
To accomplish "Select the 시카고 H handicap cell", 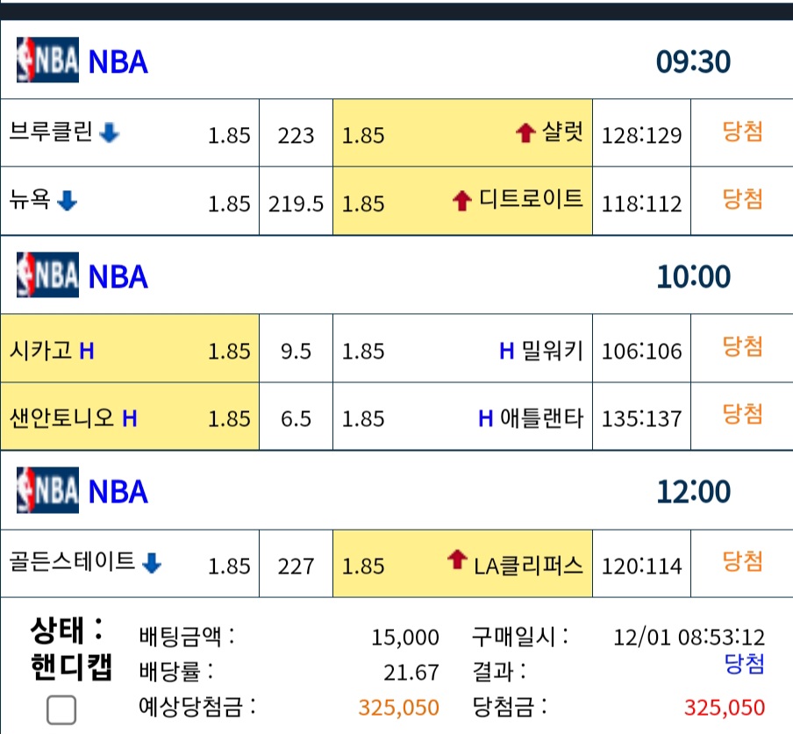I will pyautogui.click(x=130, y=348).
